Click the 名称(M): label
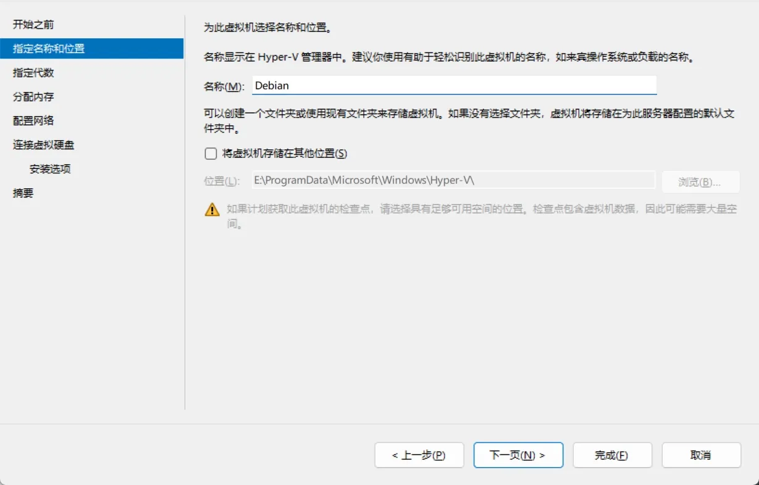Screen dimensions: 759x485 [x=224, y=86]
